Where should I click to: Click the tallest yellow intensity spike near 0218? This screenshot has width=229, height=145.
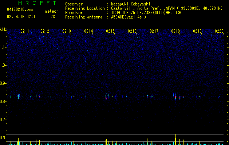[175, 139]
